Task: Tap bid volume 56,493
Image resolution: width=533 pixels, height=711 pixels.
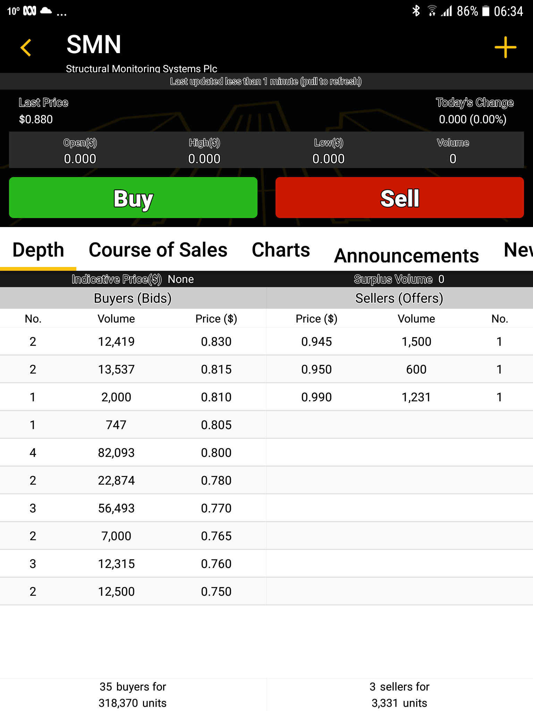Action: coord(116,508)
